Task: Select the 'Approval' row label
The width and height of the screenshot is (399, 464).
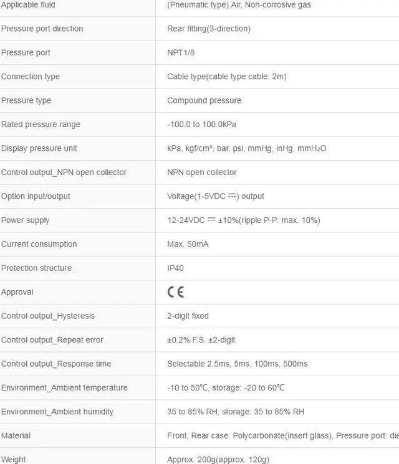Action: coord(17,292)
